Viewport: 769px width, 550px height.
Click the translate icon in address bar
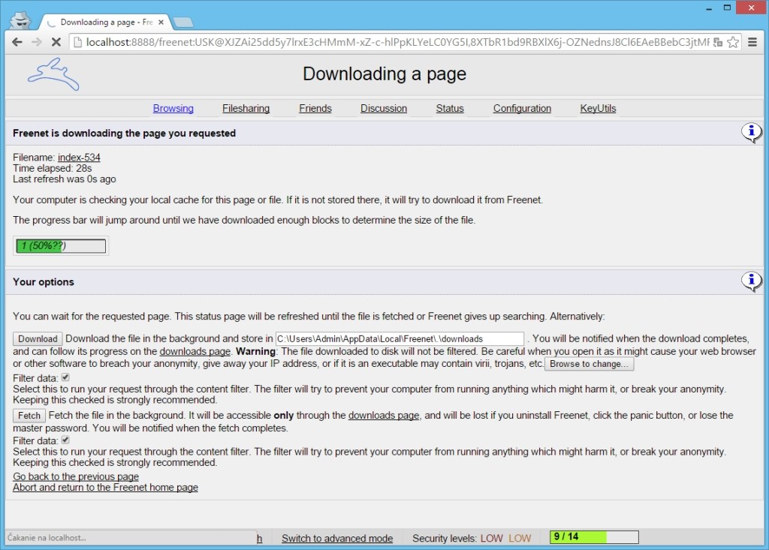718,42
